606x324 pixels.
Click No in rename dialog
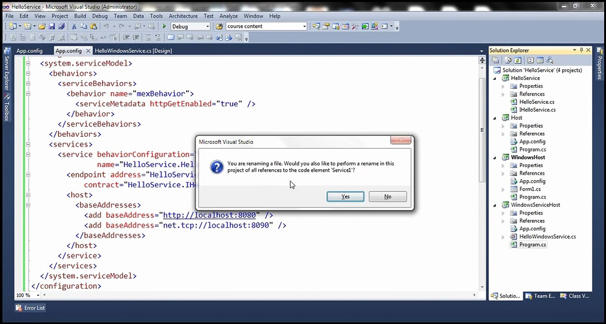(x=388, y=197)
